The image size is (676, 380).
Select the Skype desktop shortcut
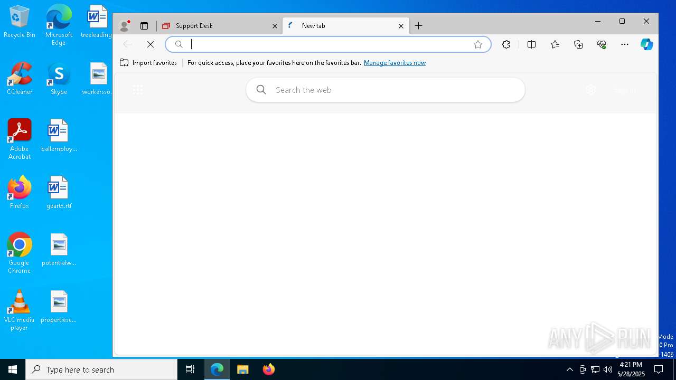59,79
